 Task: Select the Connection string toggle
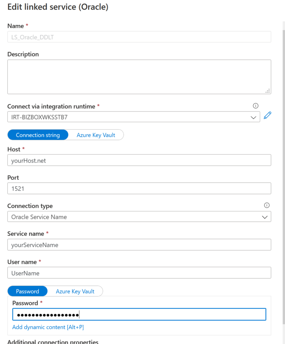[37, 135]
